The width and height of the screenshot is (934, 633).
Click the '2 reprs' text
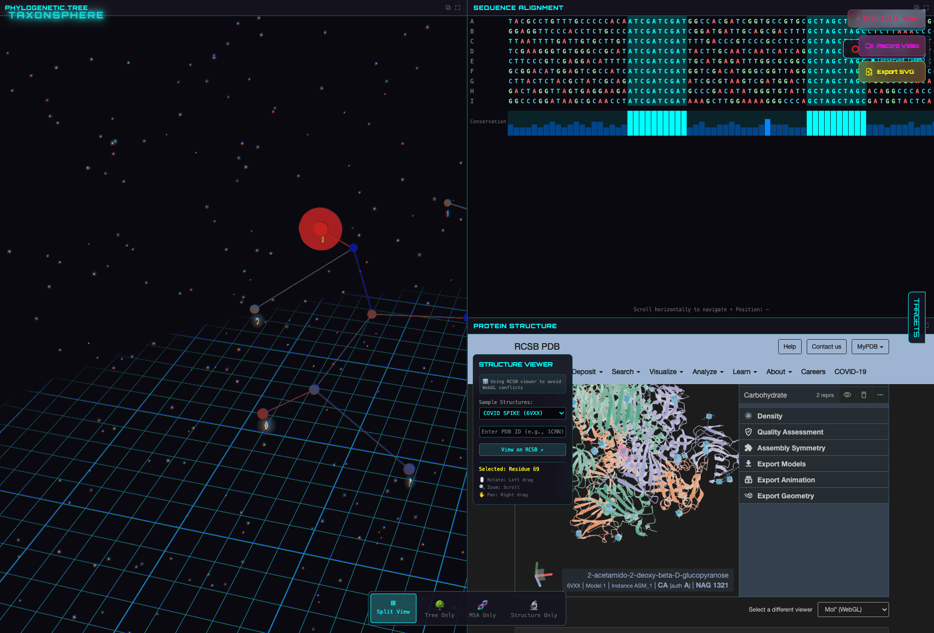pos(825,395)
